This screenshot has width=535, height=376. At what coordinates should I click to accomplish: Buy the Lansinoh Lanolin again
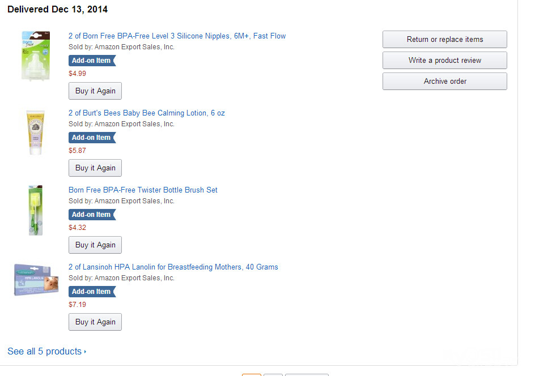click(95, 322)
